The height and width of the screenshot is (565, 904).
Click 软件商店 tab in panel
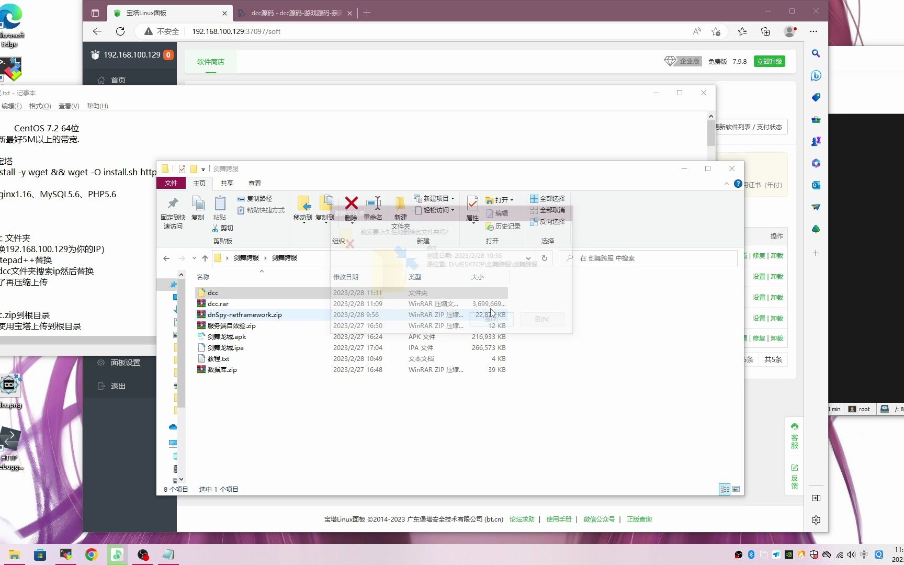tap(210, 62)
